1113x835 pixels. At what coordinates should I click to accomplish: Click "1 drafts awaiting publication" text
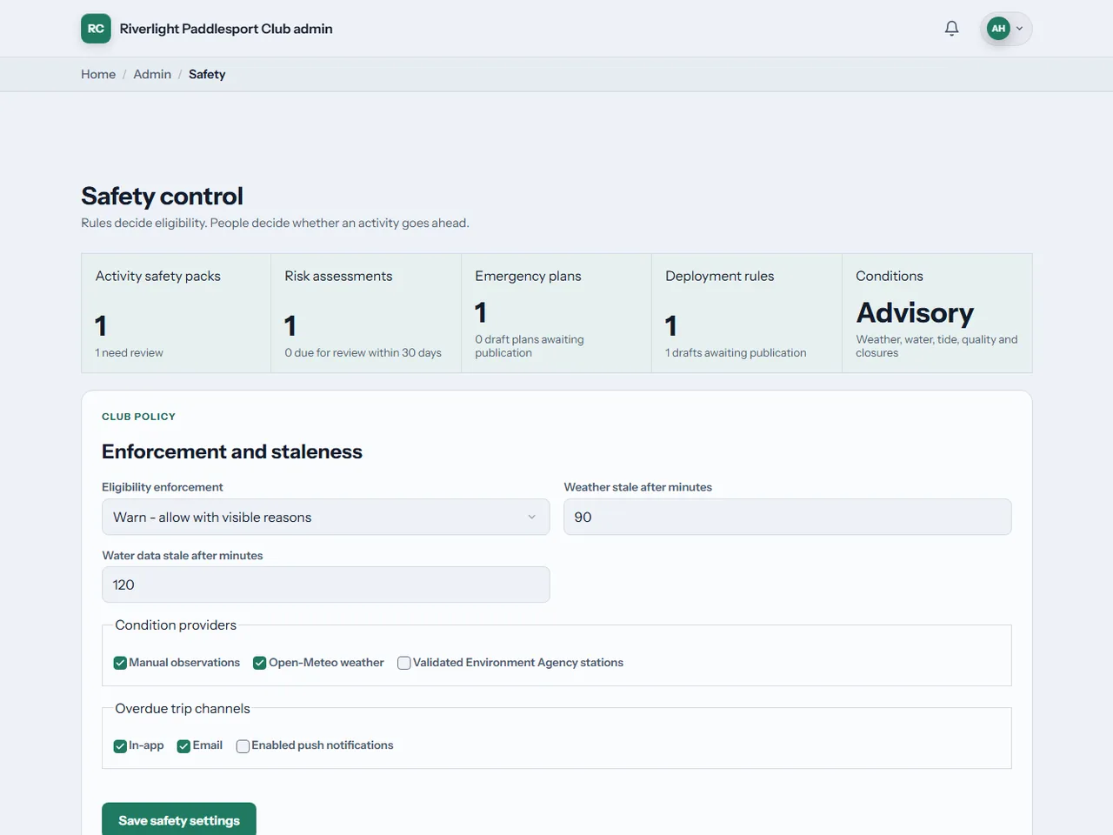[736, 353]
